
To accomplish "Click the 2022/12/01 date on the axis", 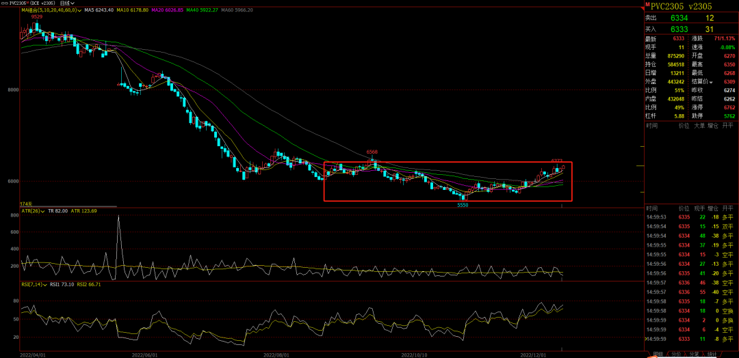I will pos(532,355).
